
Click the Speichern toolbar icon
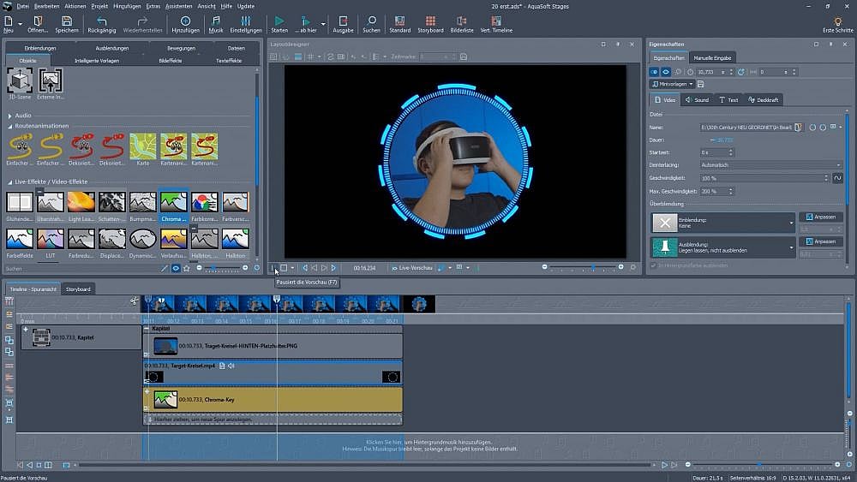[67, 21]
